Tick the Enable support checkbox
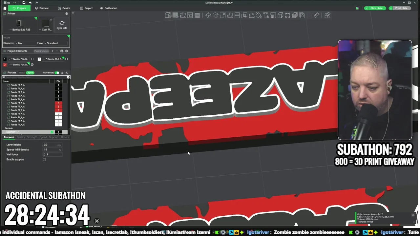Screen dimensions: 420x236 tap(44, 160)
